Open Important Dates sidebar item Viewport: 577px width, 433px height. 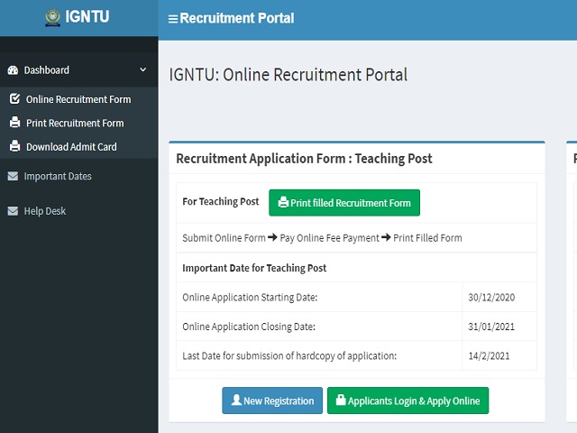[78, 176]
